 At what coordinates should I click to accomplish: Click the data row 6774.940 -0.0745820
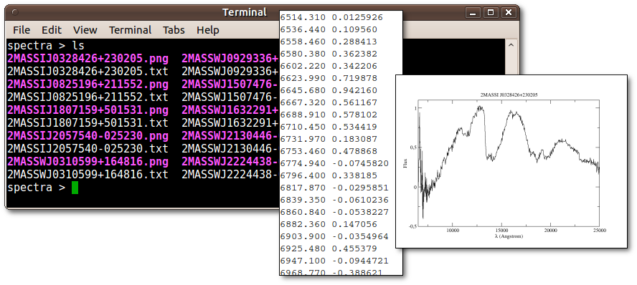335,163
